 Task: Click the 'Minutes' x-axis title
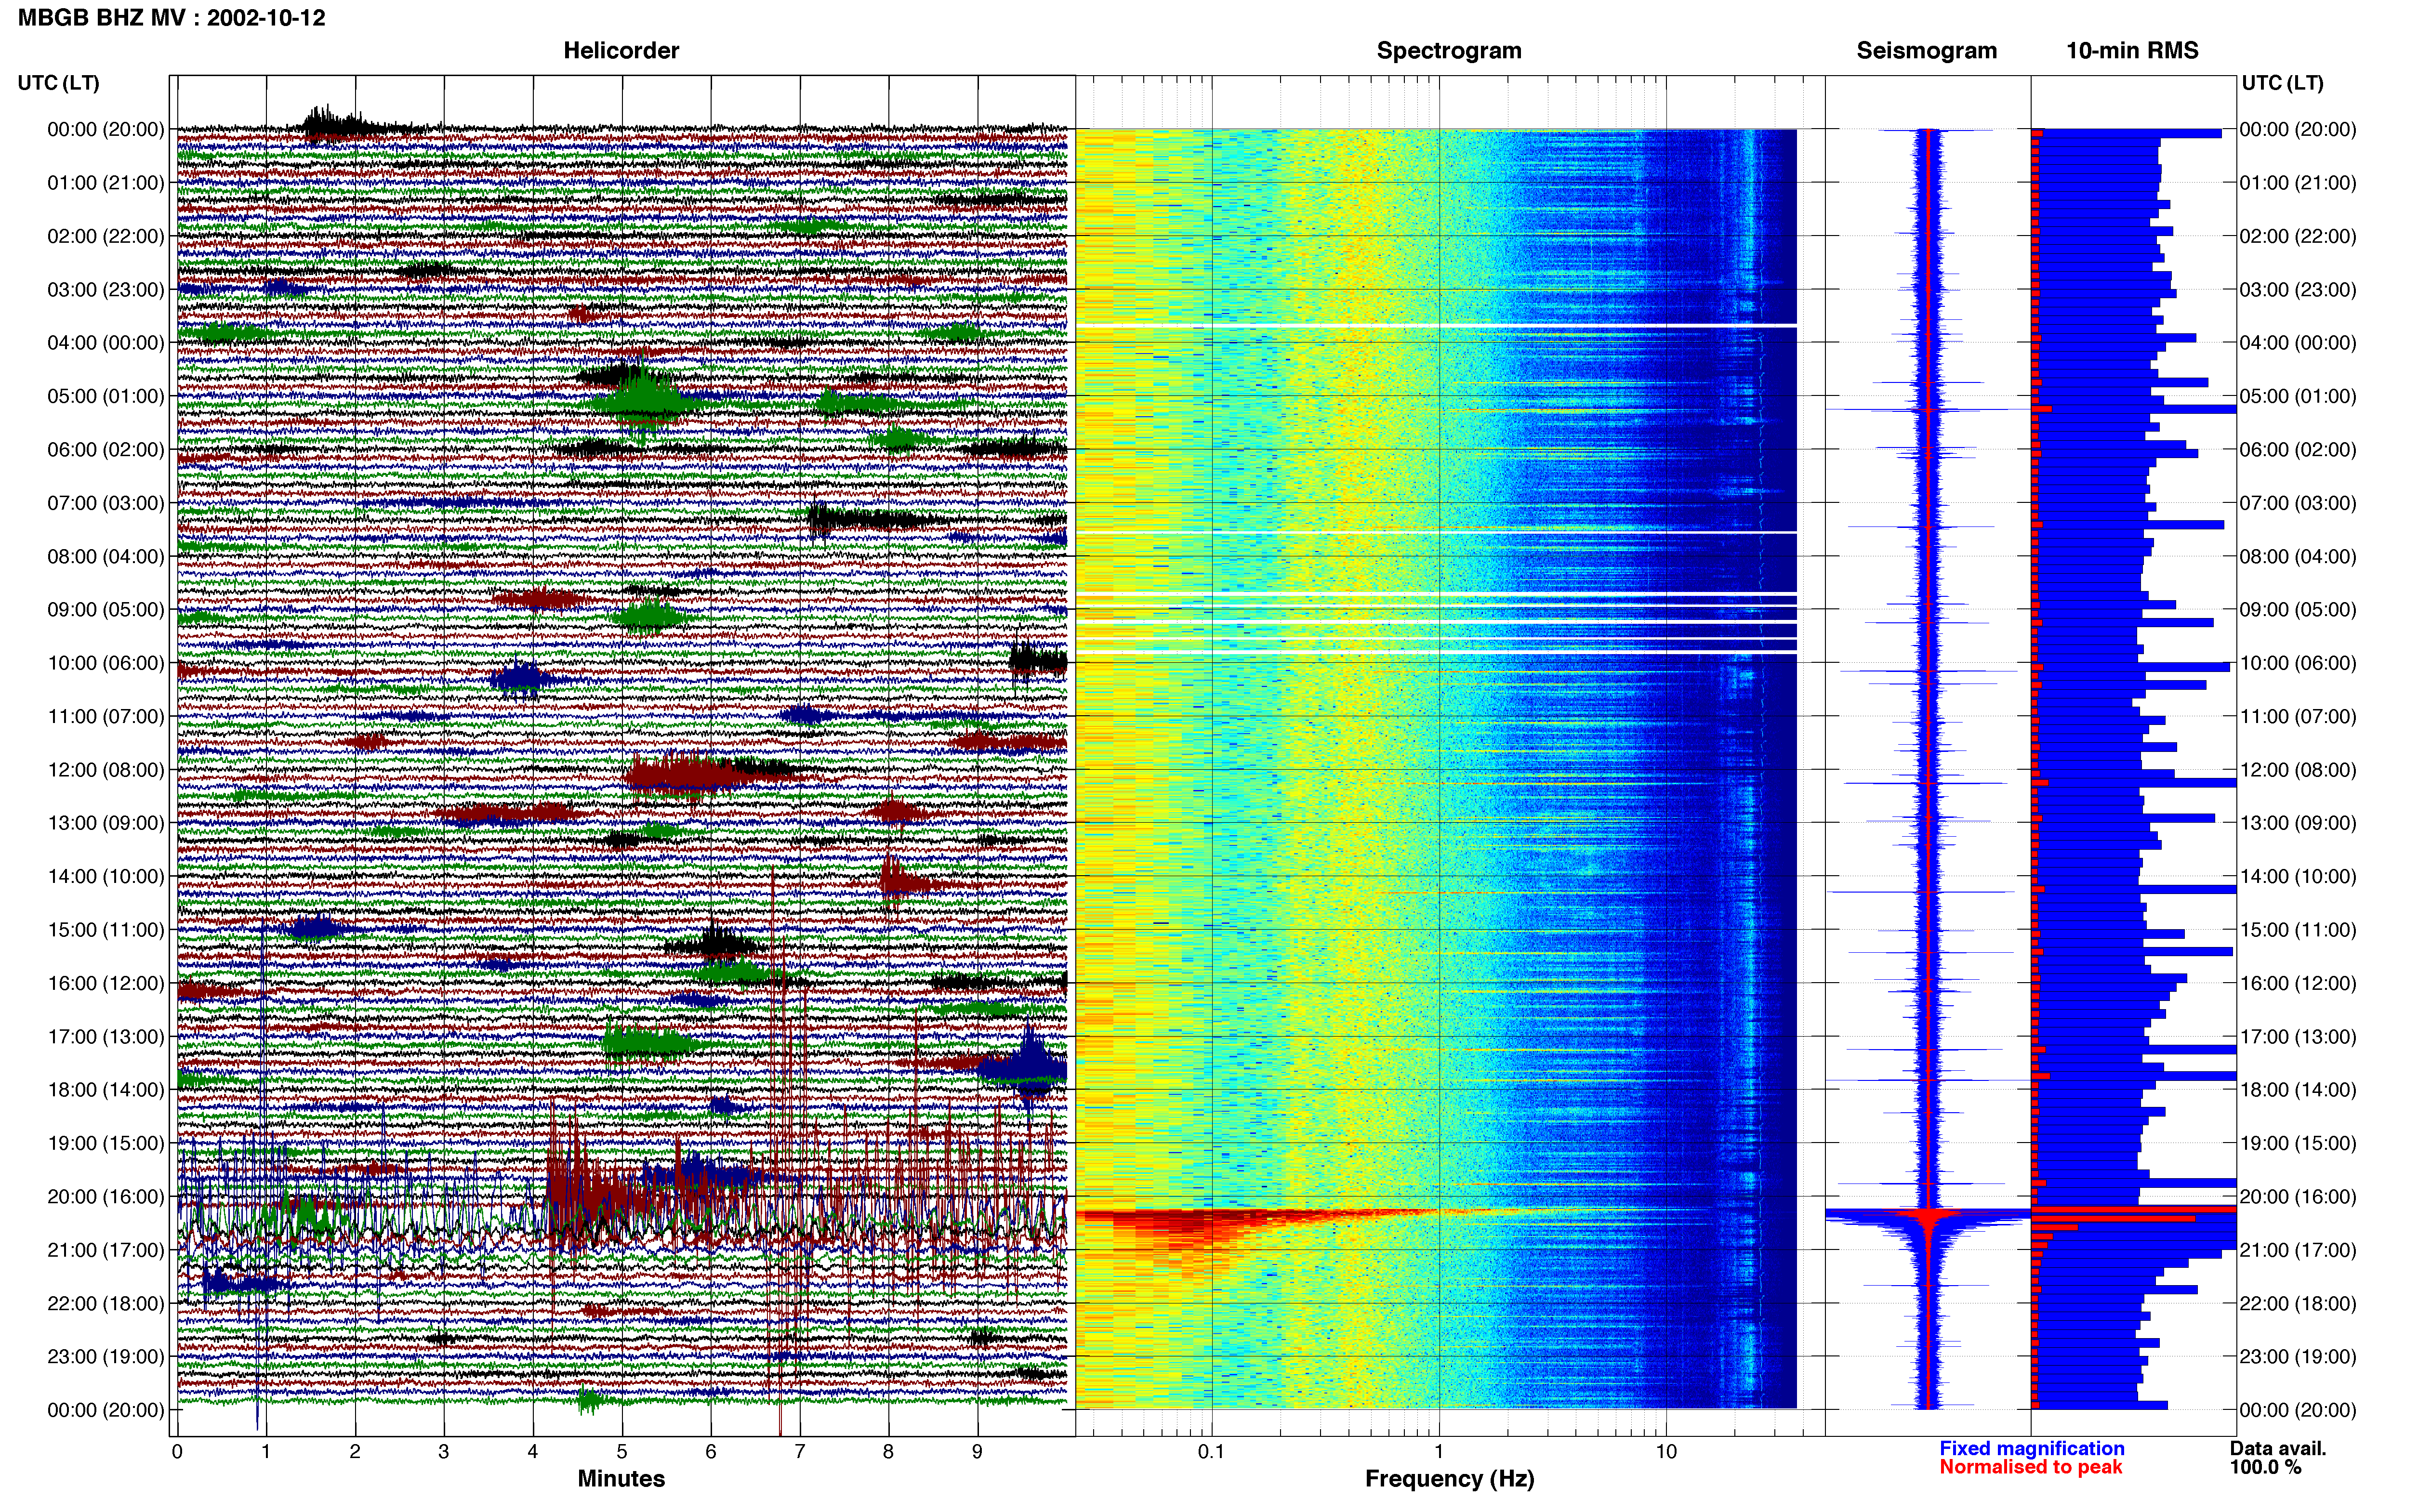[621, 1479]
